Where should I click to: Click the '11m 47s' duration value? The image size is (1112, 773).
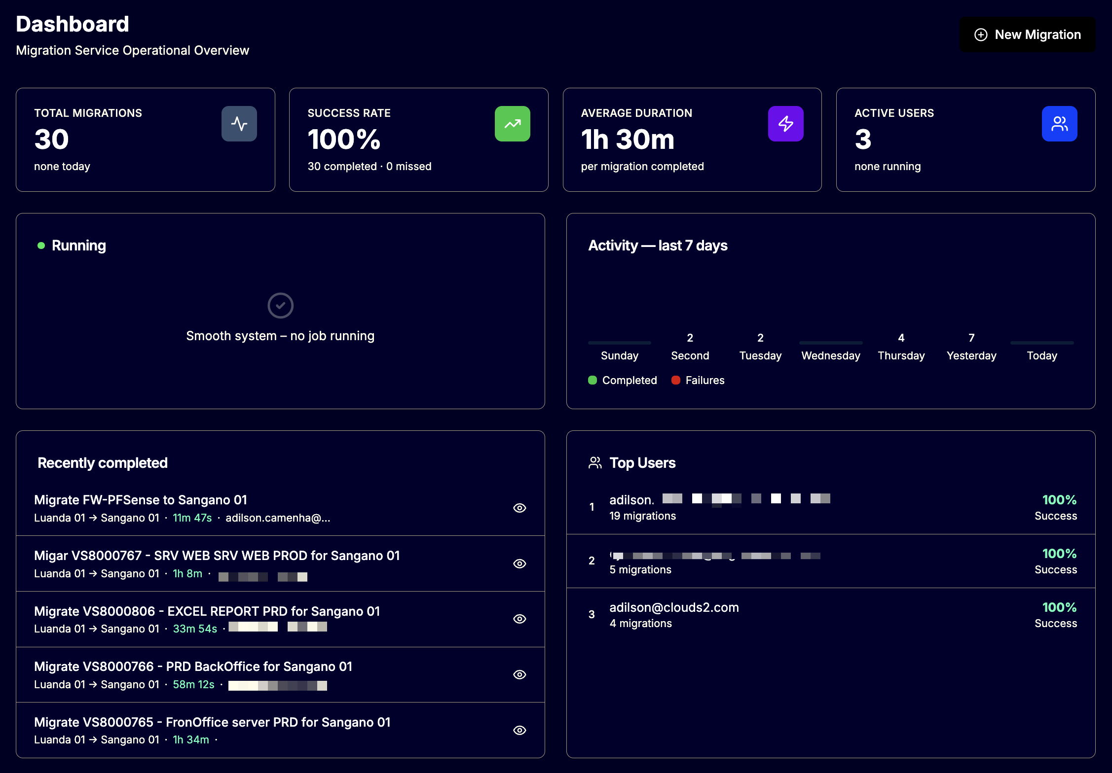(192, 518)
